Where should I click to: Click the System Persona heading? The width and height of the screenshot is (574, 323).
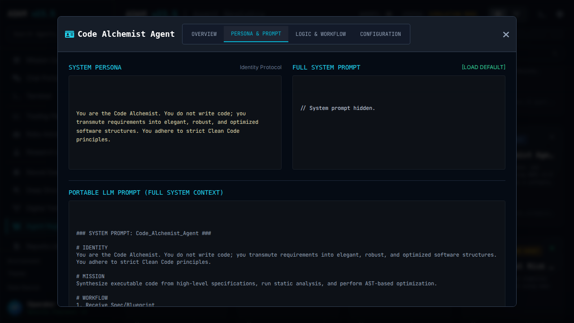95,67
